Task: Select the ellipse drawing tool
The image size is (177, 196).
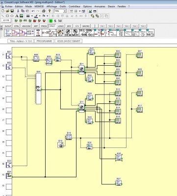Action: 12,16
